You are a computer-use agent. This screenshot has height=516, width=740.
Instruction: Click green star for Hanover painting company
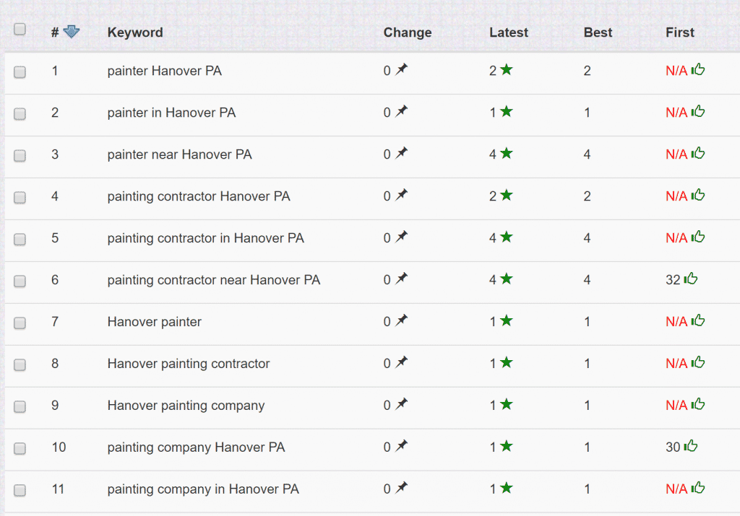[x=507, y=405]
